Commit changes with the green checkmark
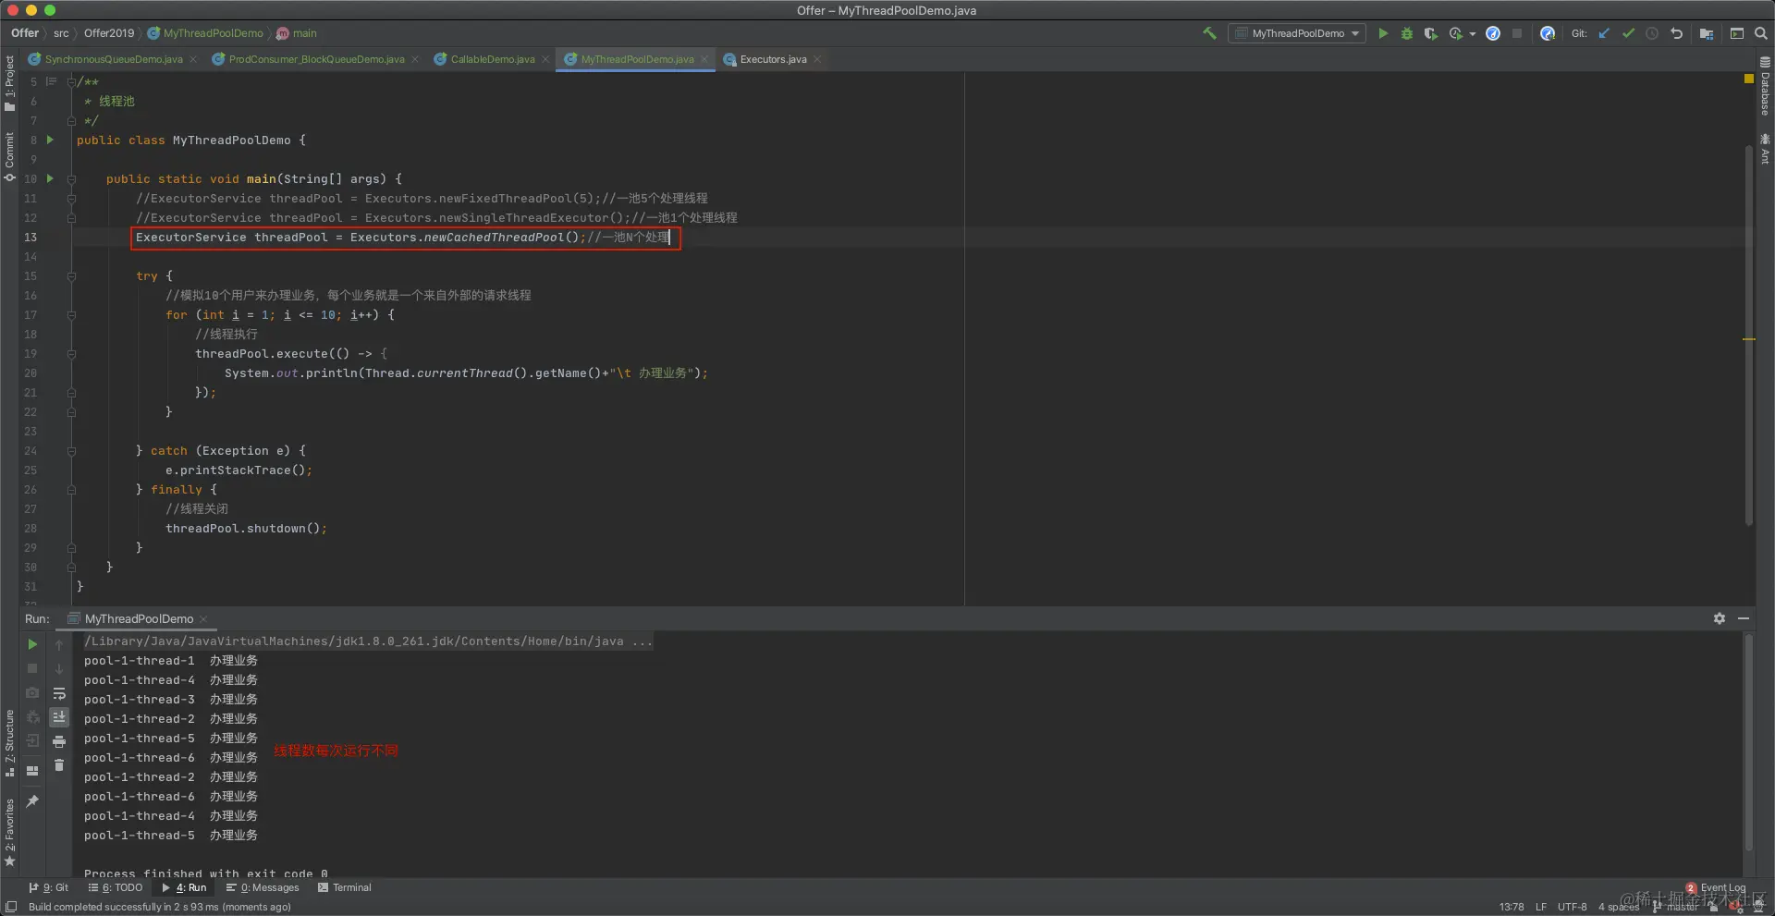Screen dimensions: 1775x916 pos(1628,33)
